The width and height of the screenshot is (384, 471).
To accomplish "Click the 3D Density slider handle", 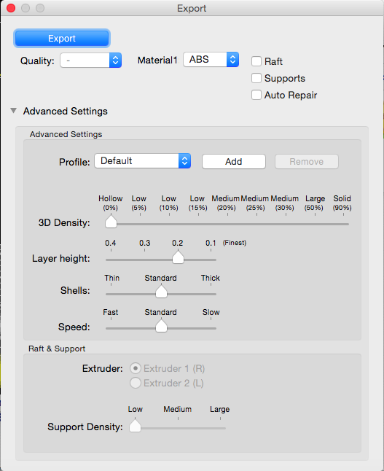I will tap(111, 222).
